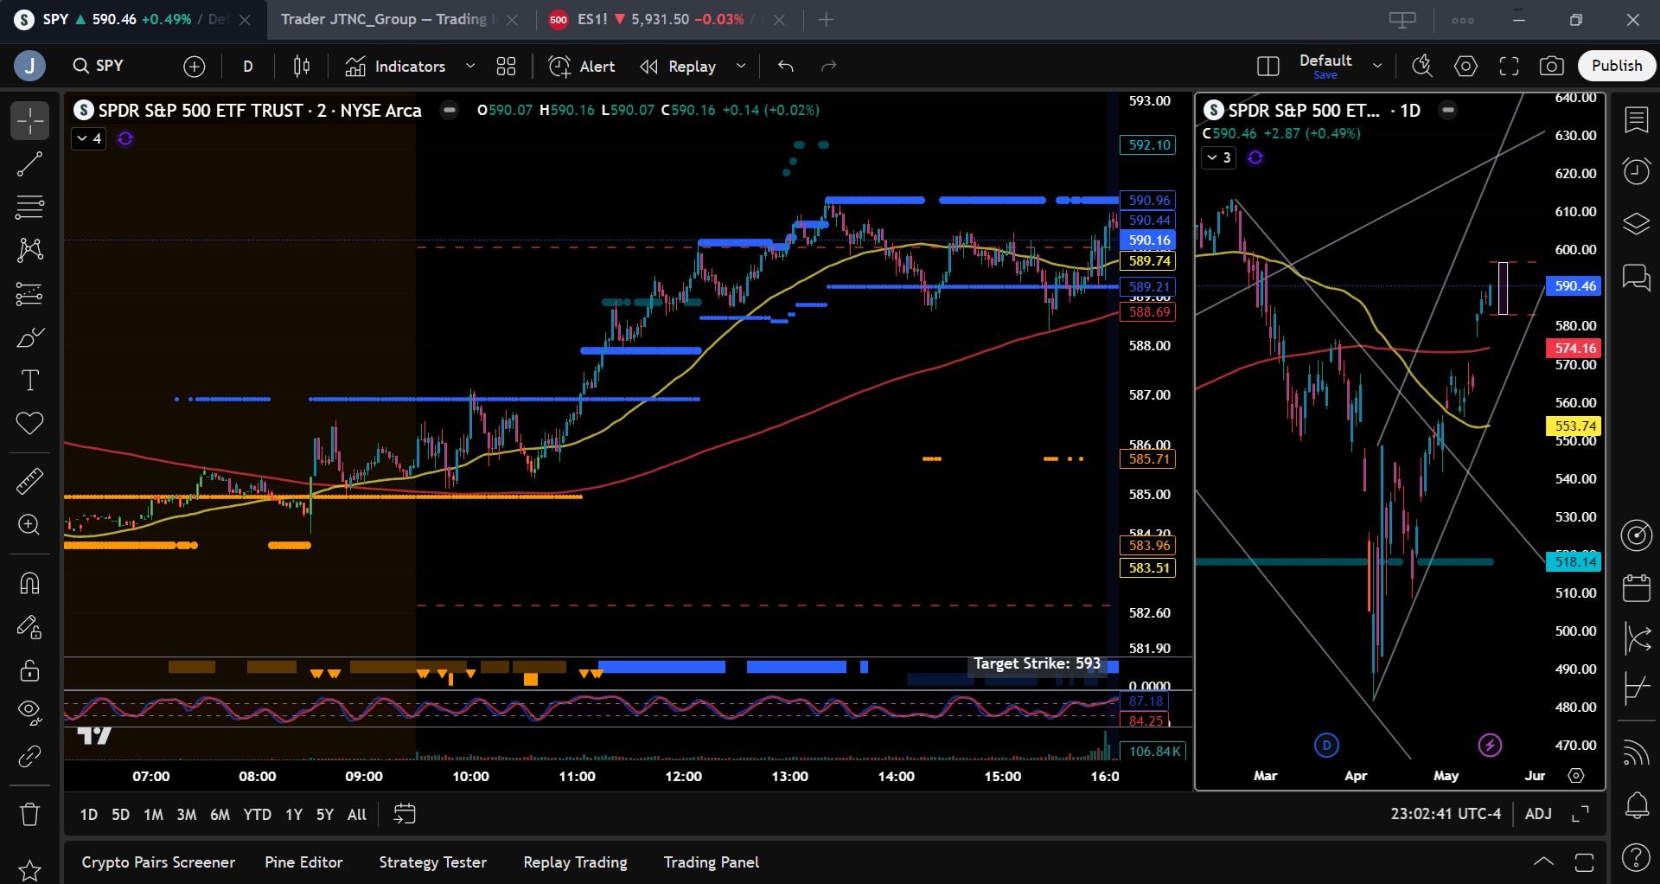
Task: Open the J user profile menu
Action: pos(30,66)
